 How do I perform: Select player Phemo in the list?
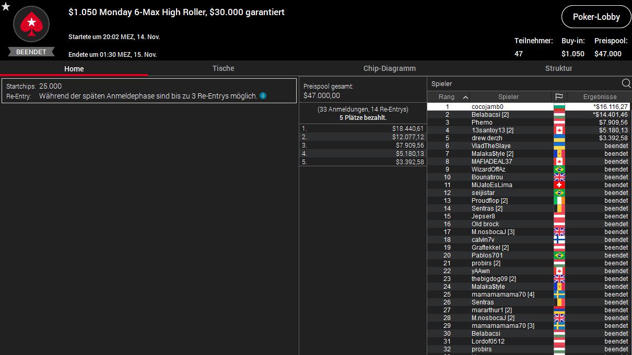click(482, 123)
